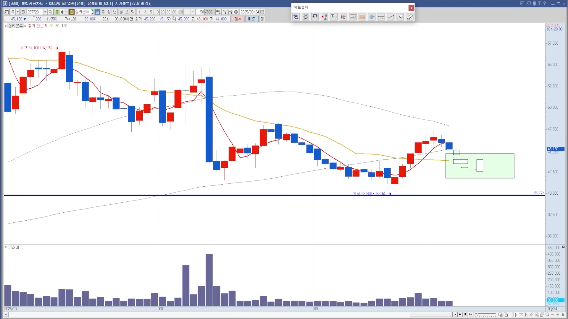Click the erase ALL drawings icon
The width and height of the screenshot is (568, 319).
[x=410, y=17]
